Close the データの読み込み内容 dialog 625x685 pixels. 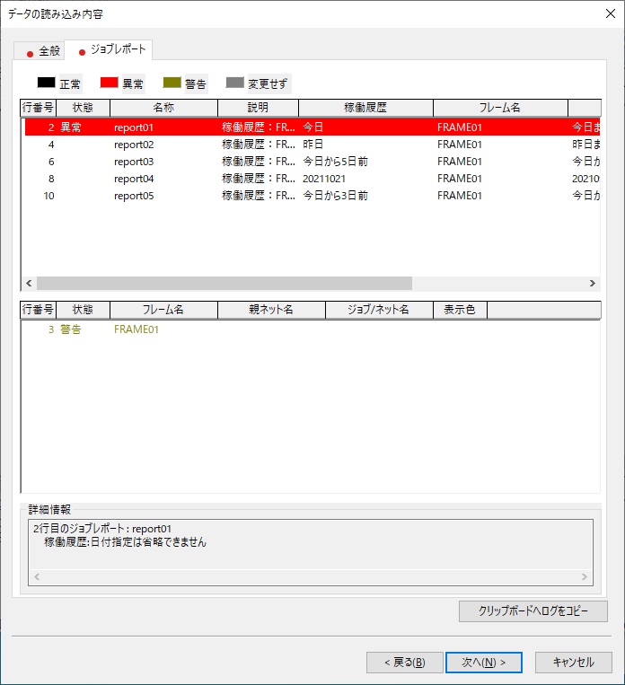click(610, 14)
